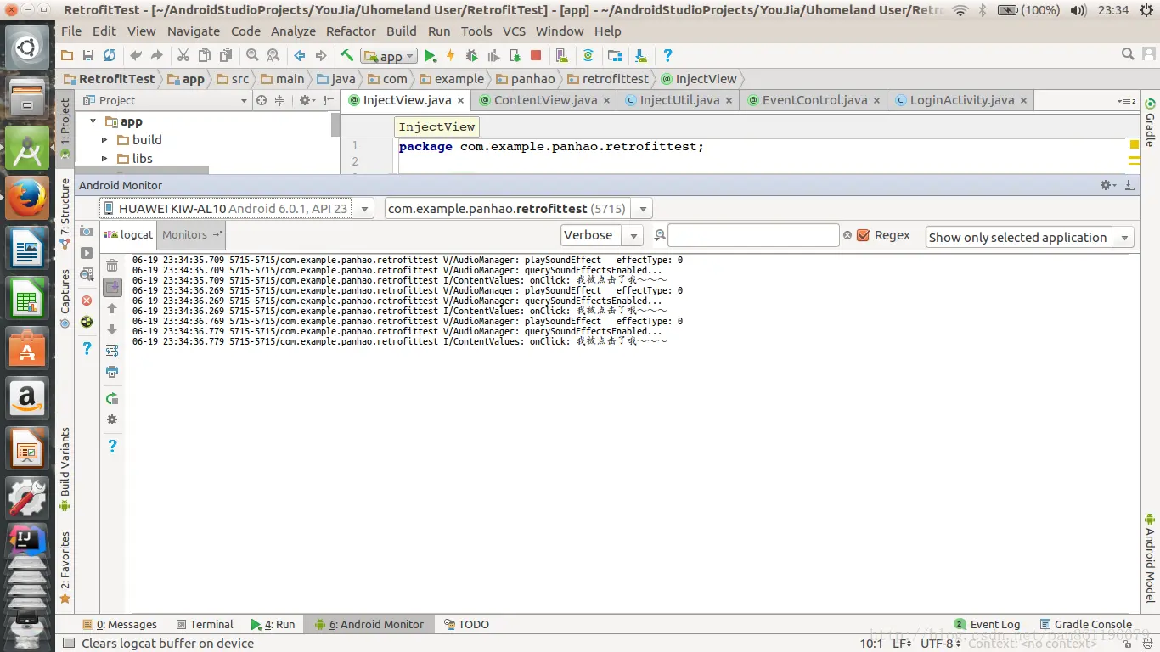The image size is (1160, 652).
Task: Restart logcat with the green arrow icon
Action: pos(112,398)
